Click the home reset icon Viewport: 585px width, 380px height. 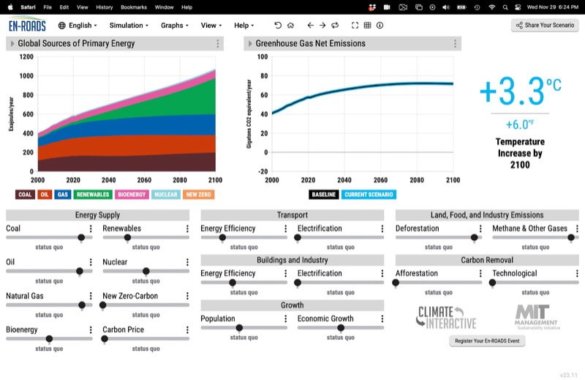290,25
